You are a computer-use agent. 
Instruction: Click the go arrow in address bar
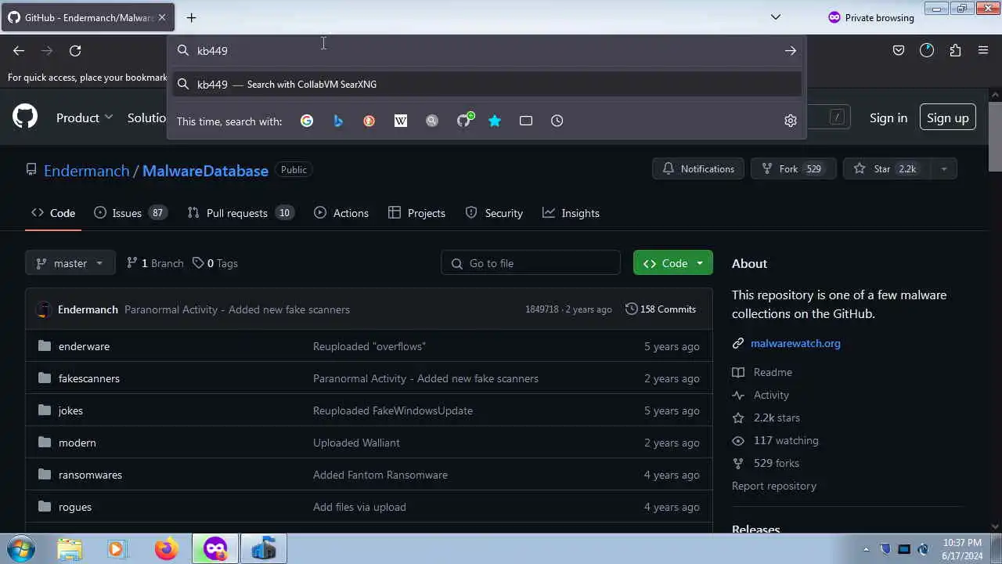click(791, 51)
